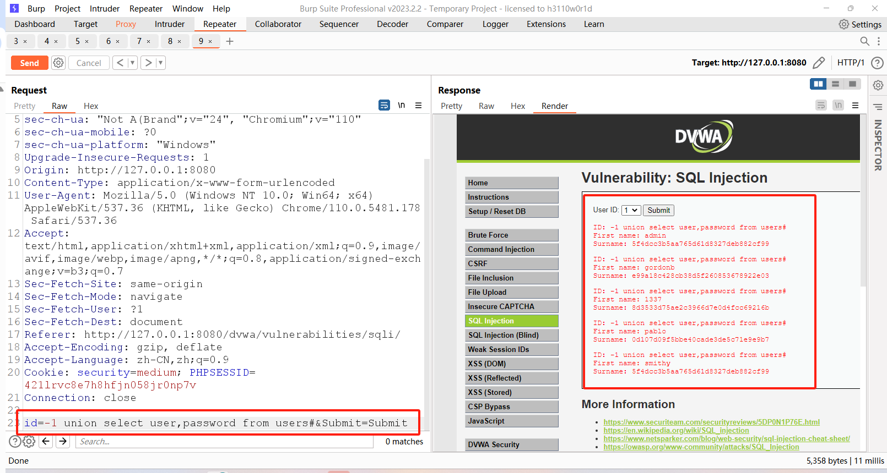Switch request view to Hex
887x473 pixels.
(x=91, y=106)
